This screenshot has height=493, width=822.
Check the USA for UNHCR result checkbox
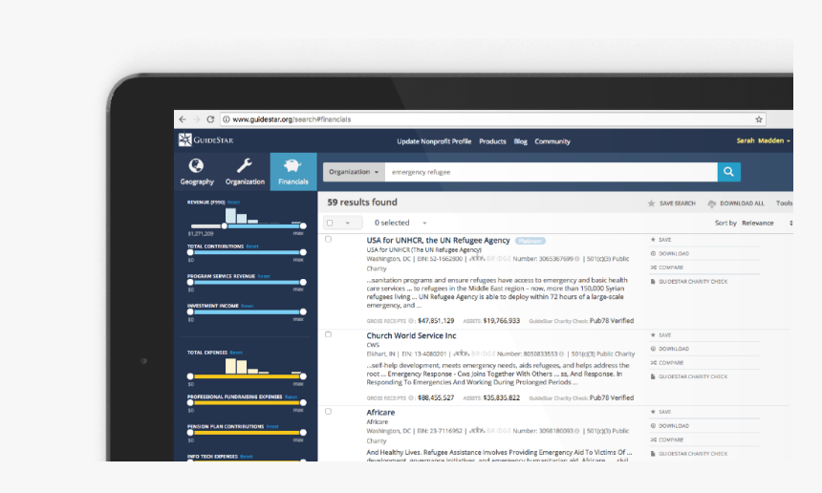[328, 239]
